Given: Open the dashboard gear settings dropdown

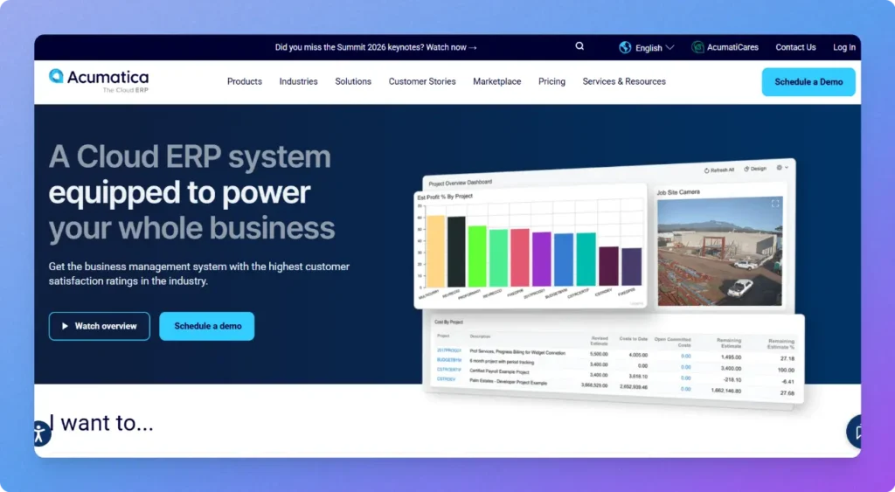Looking at the screenshot, I should pos(781,168).
